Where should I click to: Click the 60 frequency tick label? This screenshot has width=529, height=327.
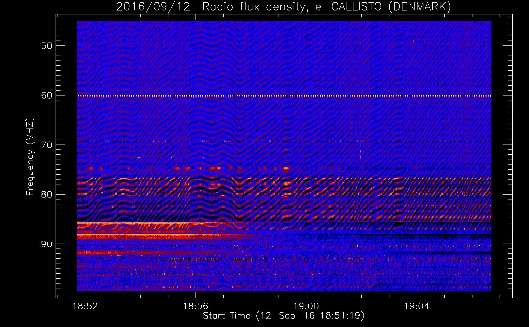click(47, 95)
